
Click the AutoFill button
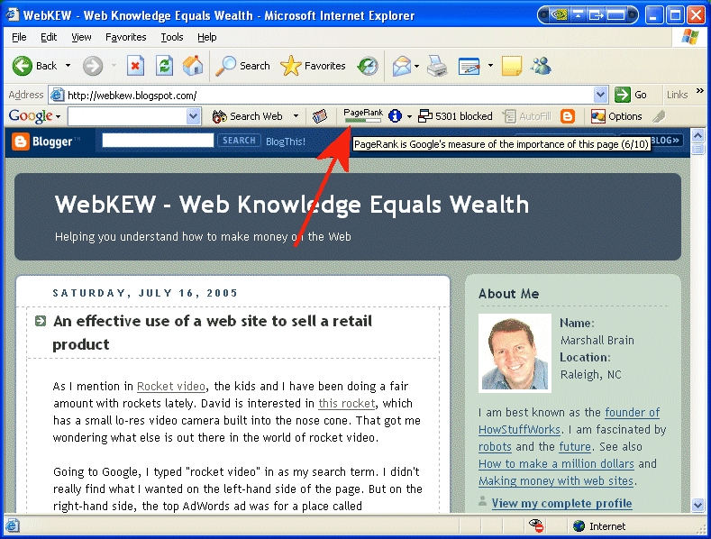pyautogui.click(x=527, y=116)
